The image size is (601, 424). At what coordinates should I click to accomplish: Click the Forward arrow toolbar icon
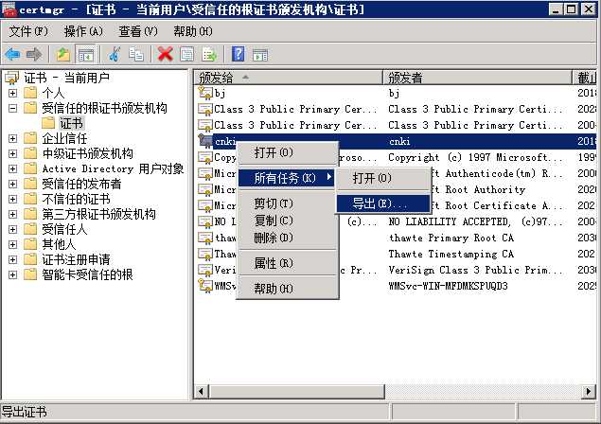[34, 54]
